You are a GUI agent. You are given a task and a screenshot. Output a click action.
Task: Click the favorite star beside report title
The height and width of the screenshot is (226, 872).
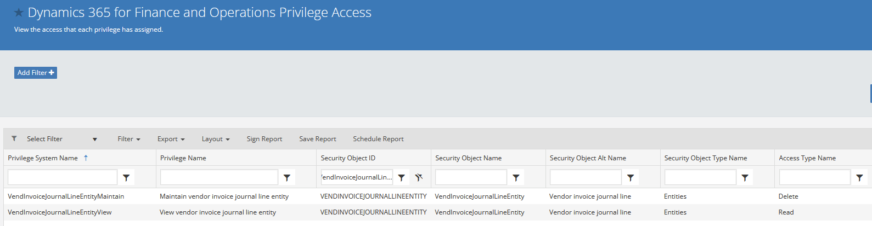point(19,13)
